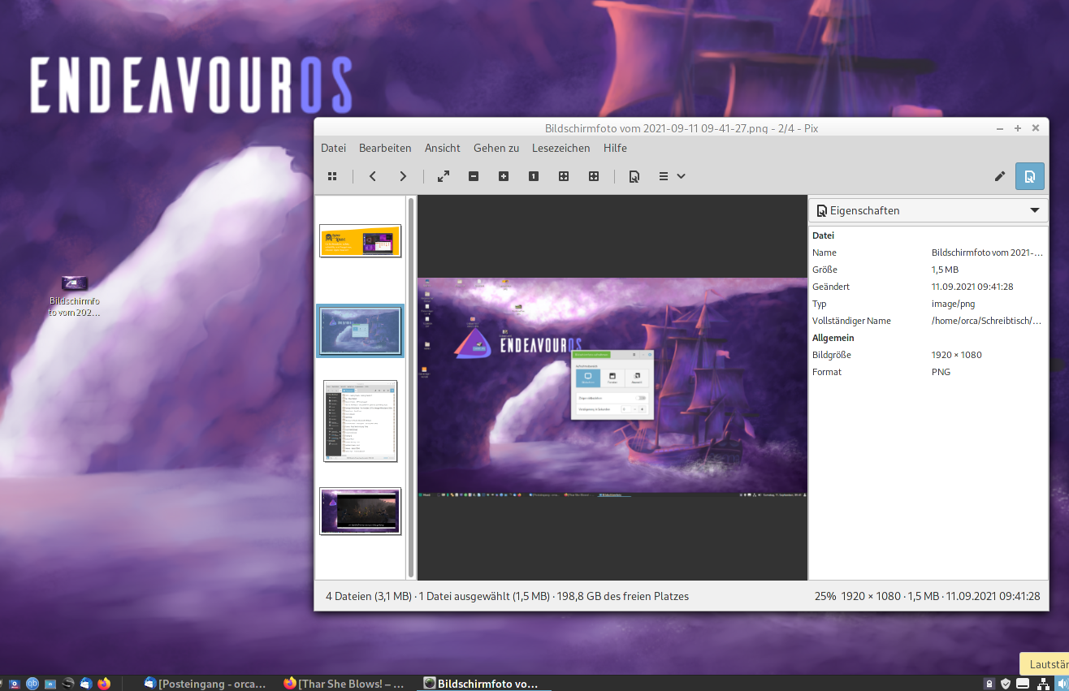
Task: Expand the Eigenschaften panel dropdown
Action: point(1034,210)
